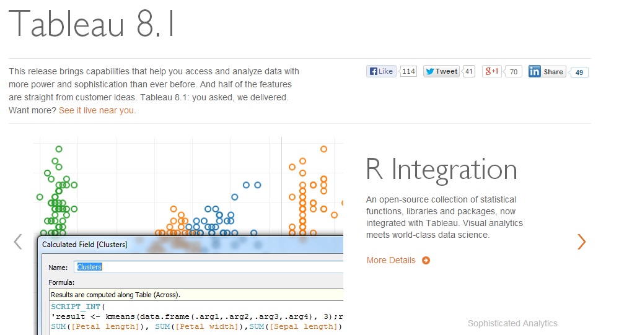The image size is (619, 335).
Task: Click the orange arrow icon beside More Details
Action: (x=426, y=261)
